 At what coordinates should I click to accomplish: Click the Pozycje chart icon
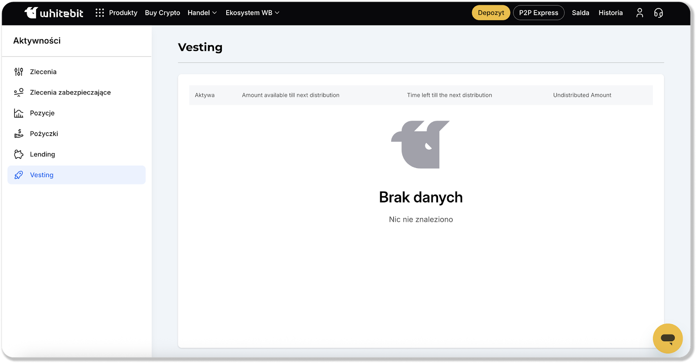[19, 113]
